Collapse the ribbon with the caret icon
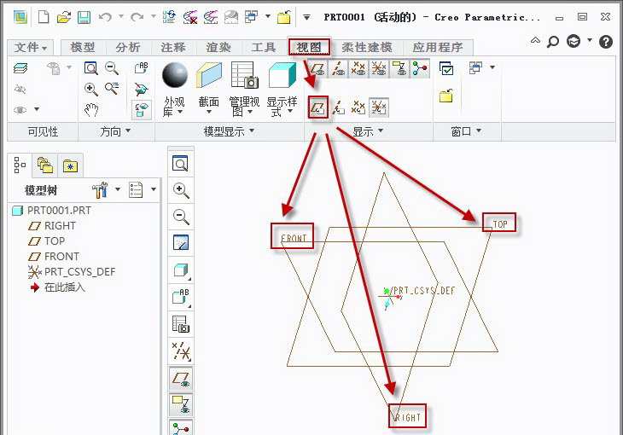The height and width of the screenshot is (435, 623). coord(535,40)
